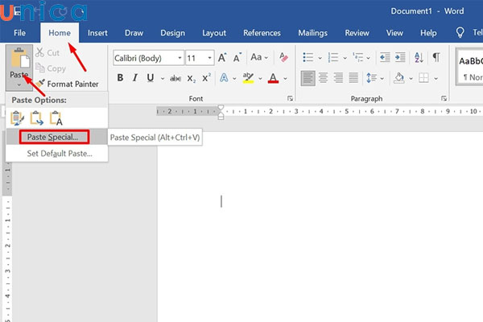Switch to the Insert ribbon tab
The width and height of the screenshot is (483, 322).
pos(97,33)
